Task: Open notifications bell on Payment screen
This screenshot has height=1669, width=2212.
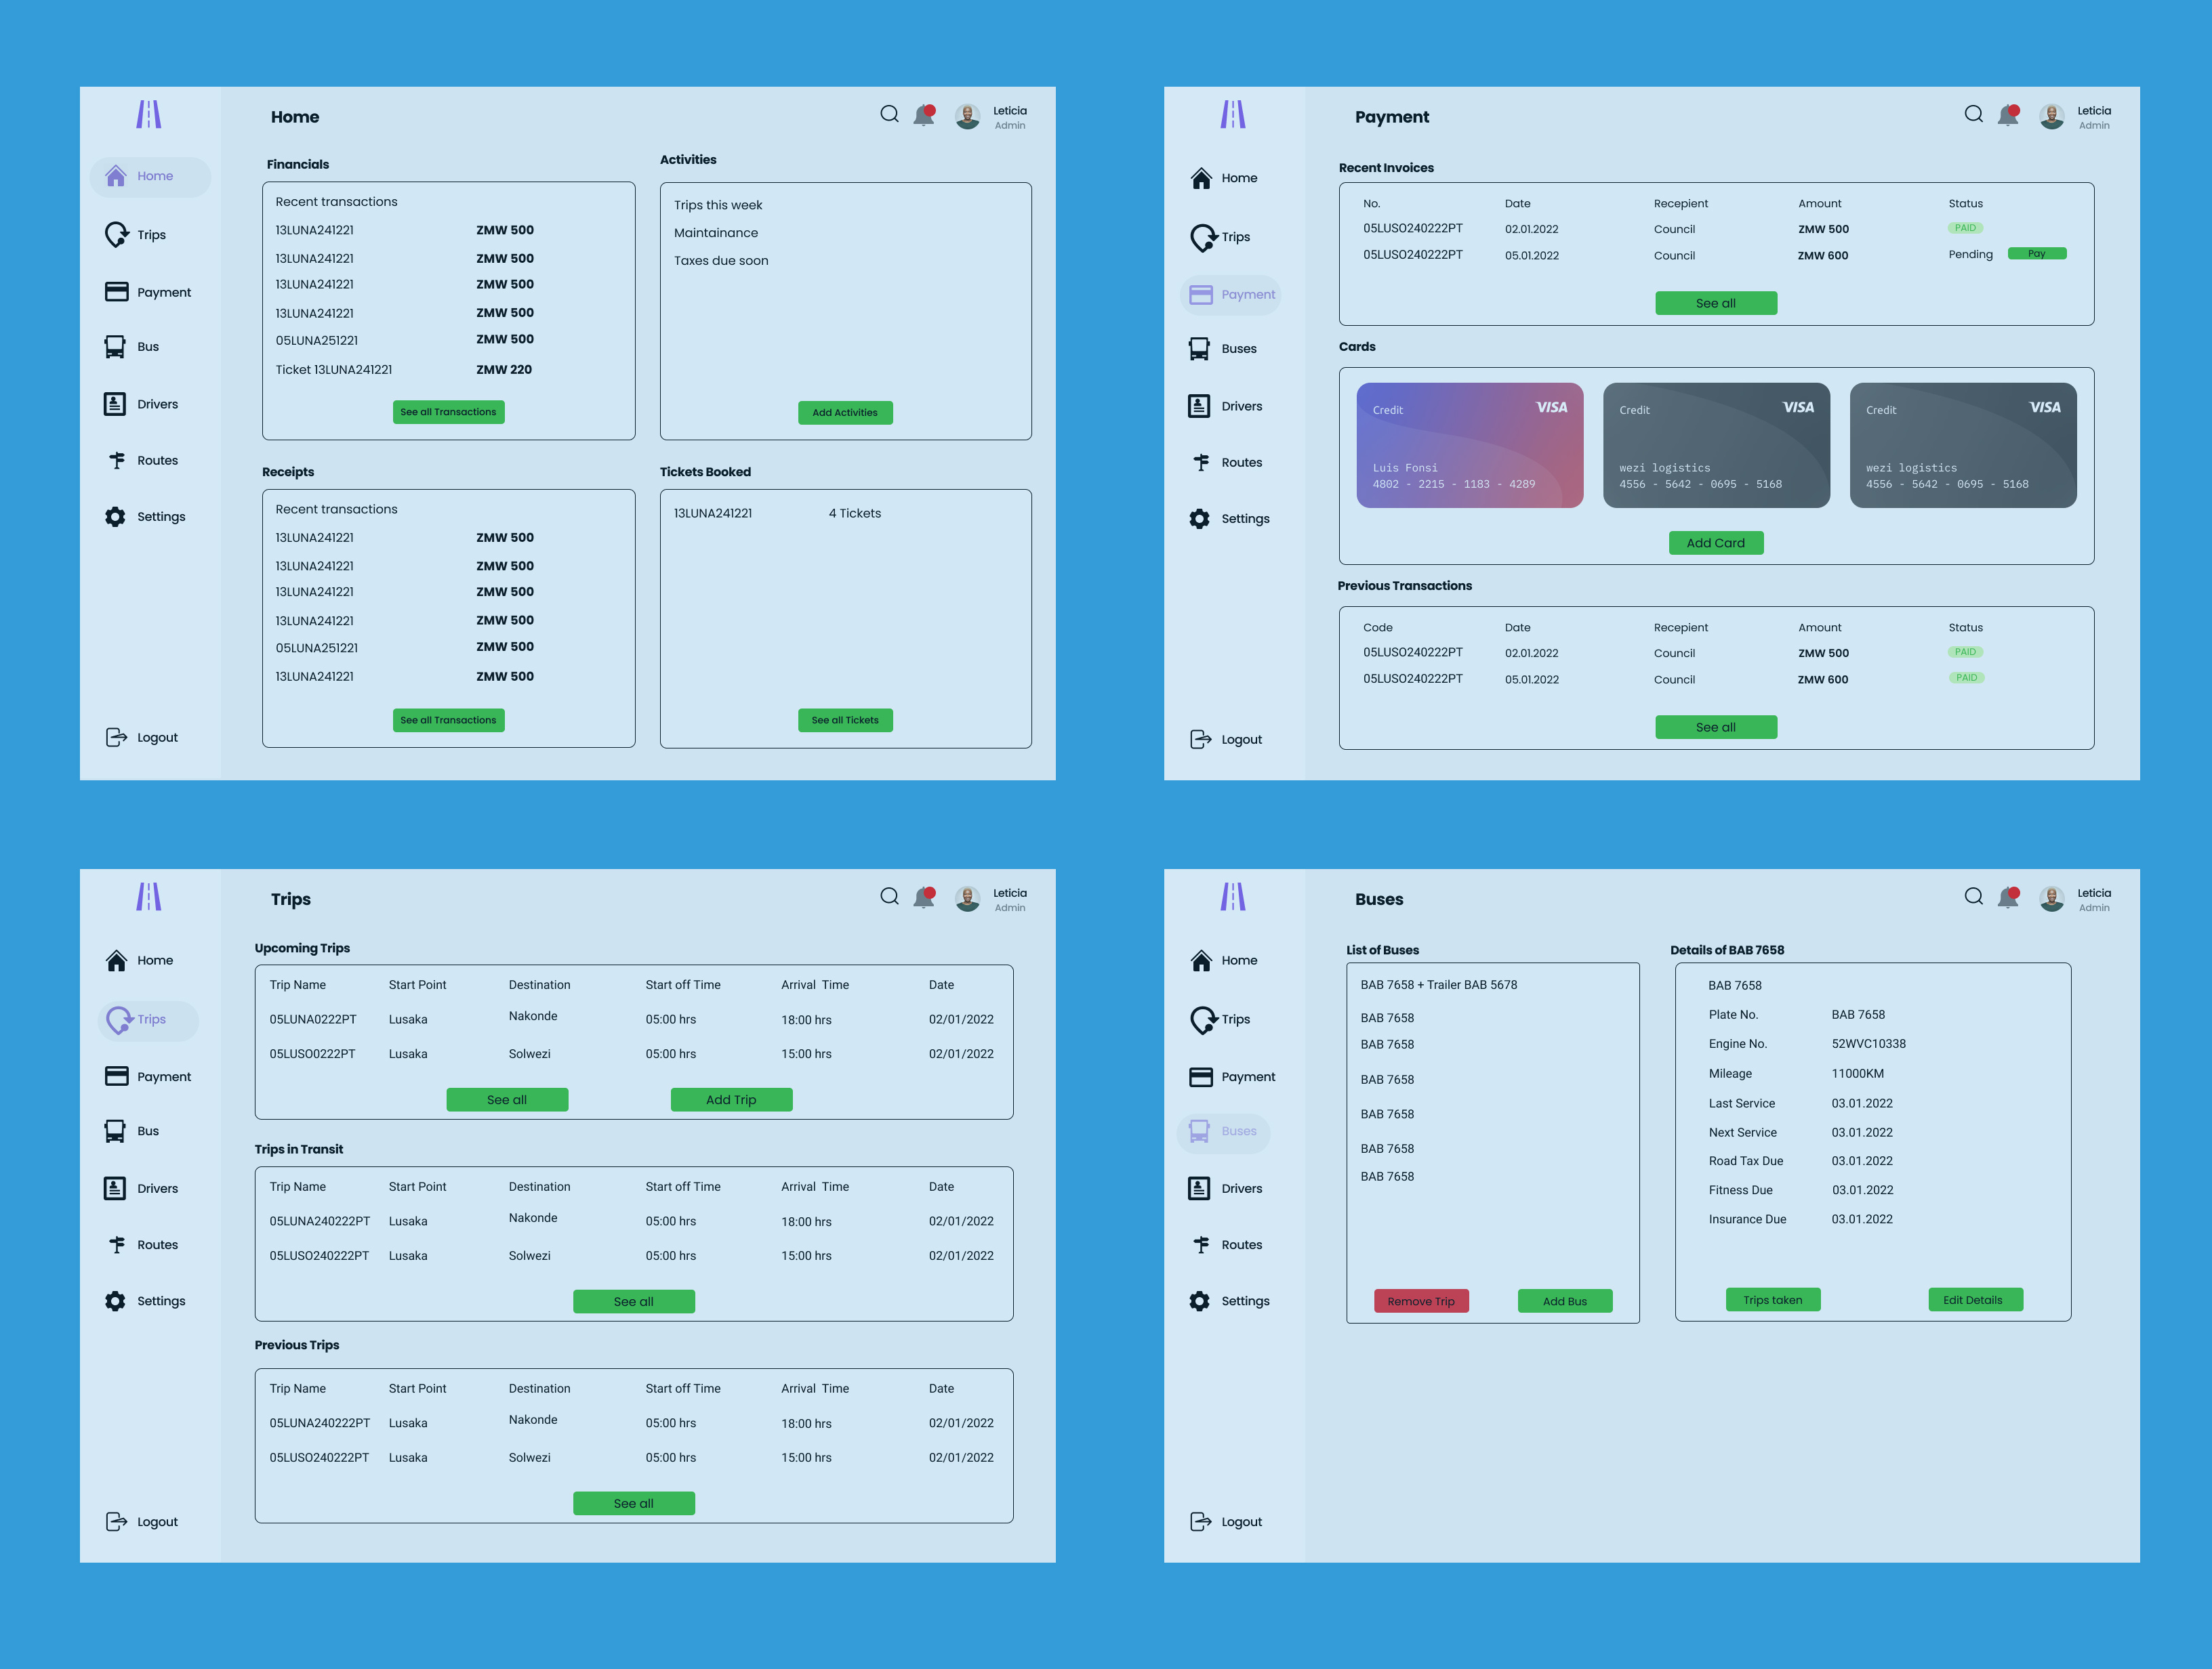Action: (2007, 116)
